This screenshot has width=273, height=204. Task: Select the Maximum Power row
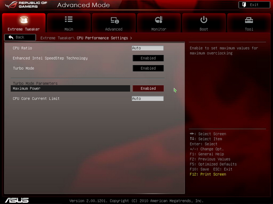coord(70,88)
